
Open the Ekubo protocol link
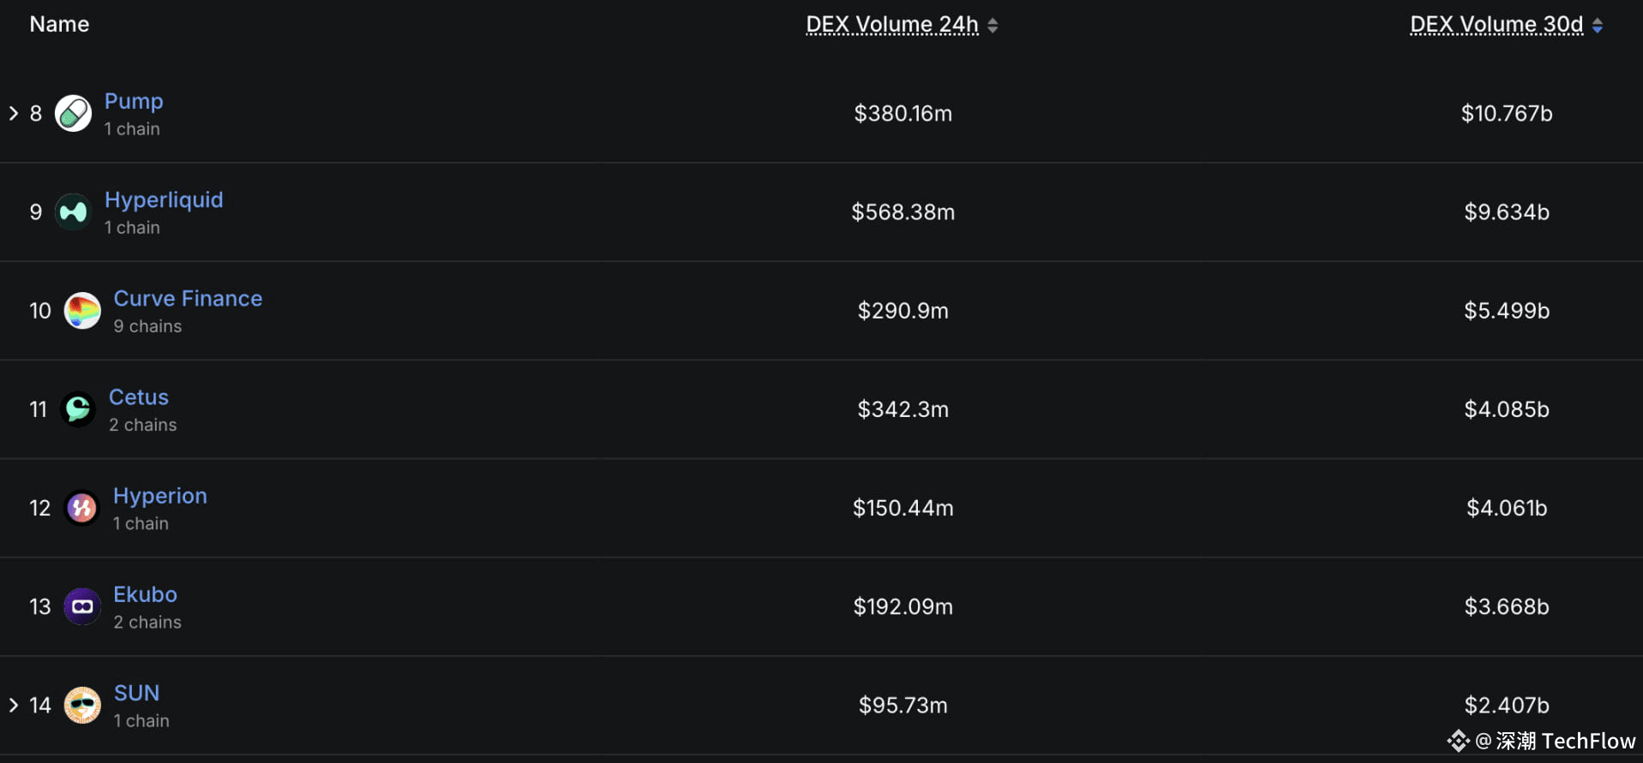(145, 594)
